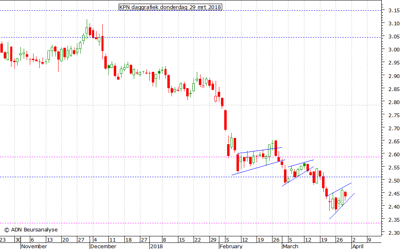The width and height of the screenshot is (401, 249).
Task: Select the 2.90 price axis label
Action: [x=394, y=76]
